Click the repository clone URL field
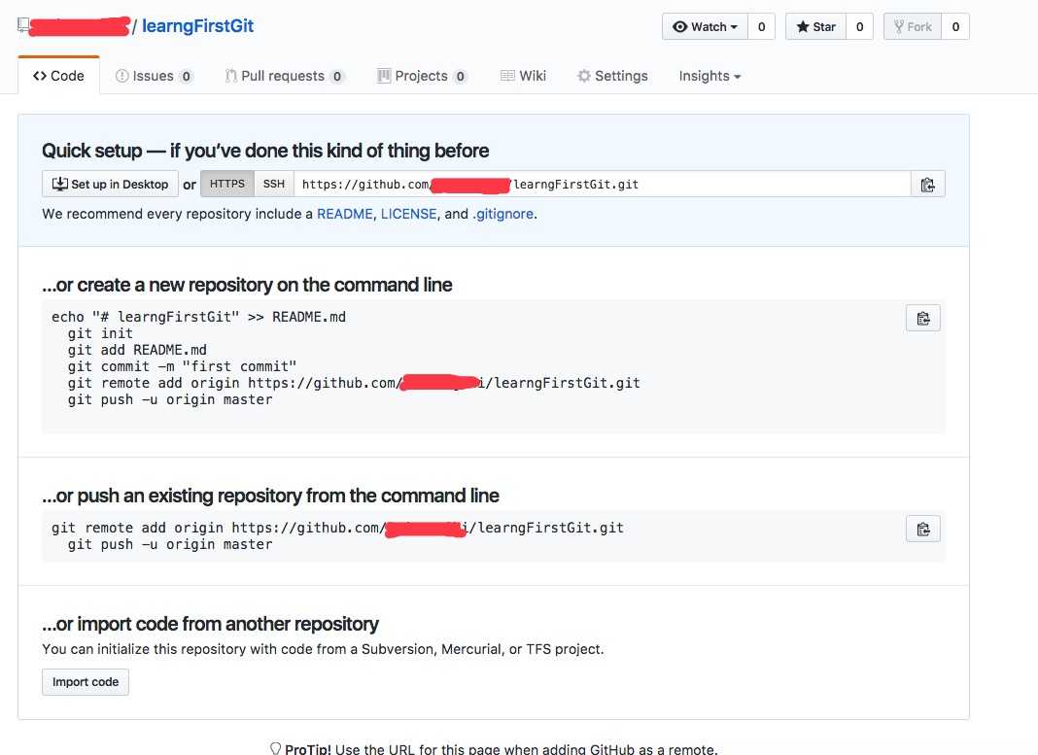This screenshot has height=755, width=1038. 603,184
